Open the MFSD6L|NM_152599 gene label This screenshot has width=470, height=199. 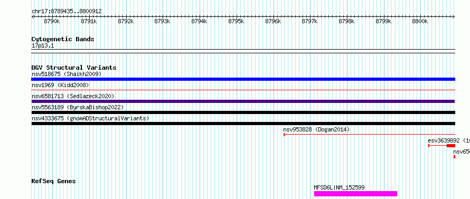(x=340, y=187)
